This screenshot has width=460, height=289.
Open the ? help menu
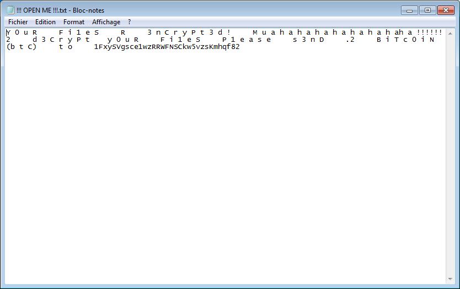130,22
